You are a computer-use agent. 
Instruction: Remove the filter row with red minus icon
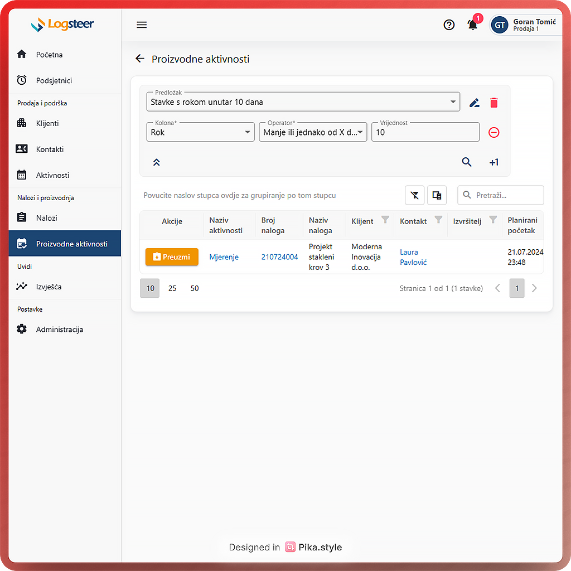493,132
